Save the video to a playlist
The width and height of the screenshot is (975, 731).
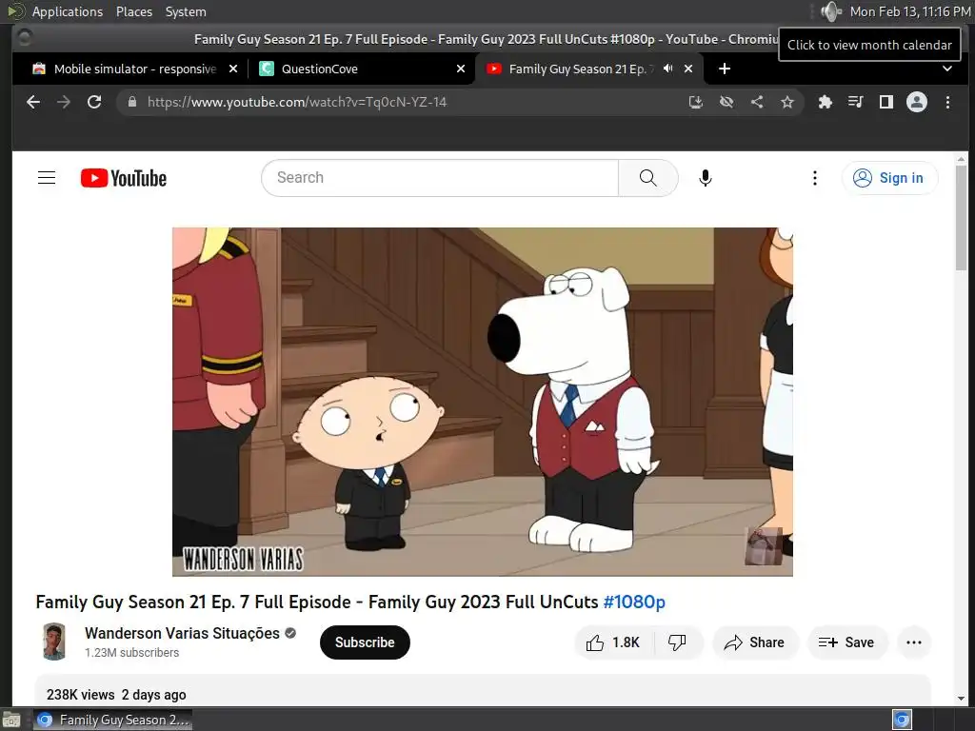click(x=846, y=642)
